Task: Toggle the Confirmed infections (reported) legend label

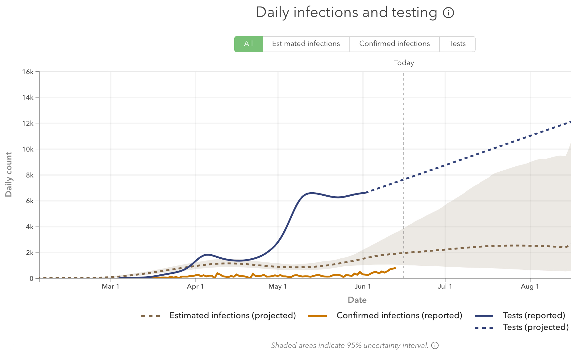Action: 399,315
